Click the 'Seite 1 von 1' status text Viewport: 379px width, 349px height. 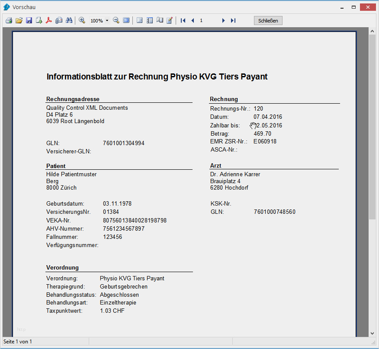click(x=18, y=342)
